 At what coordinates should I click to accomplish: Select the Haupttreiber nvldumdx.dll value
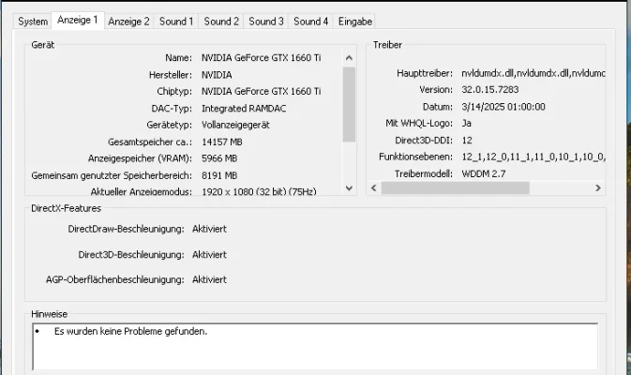pyautogui.click(x=533, y=73)
